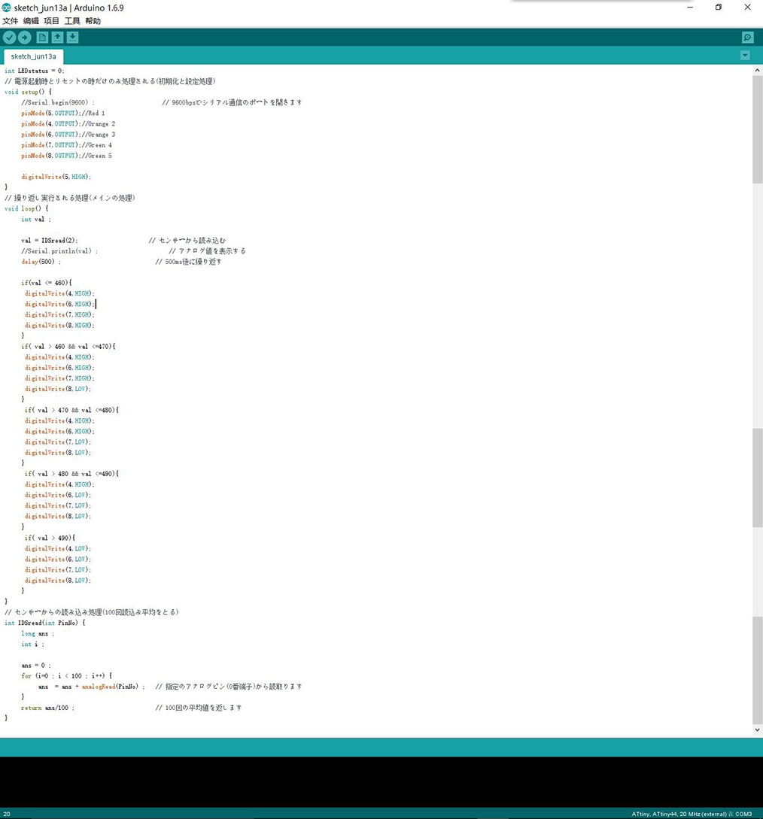Click 'void loop() {' line
Viewport: 763px width, 819px height.
click(26, 208)
